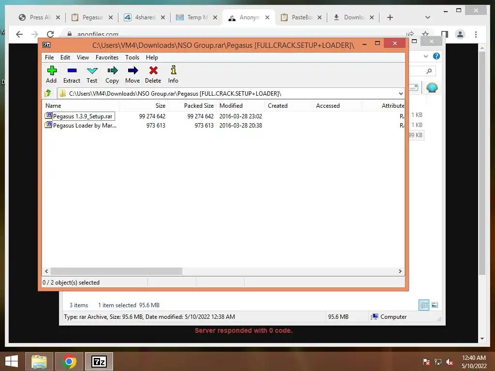Click the muted volume tray icon
The image size is (495, 371).
(x=450, y=362)
